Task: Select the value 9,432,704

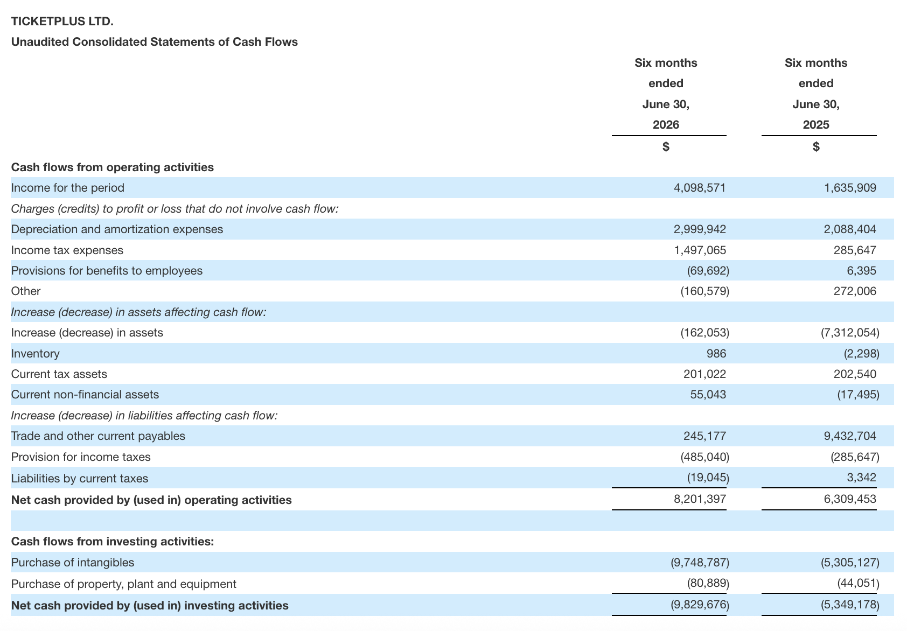Action: (x=850, y=436)
